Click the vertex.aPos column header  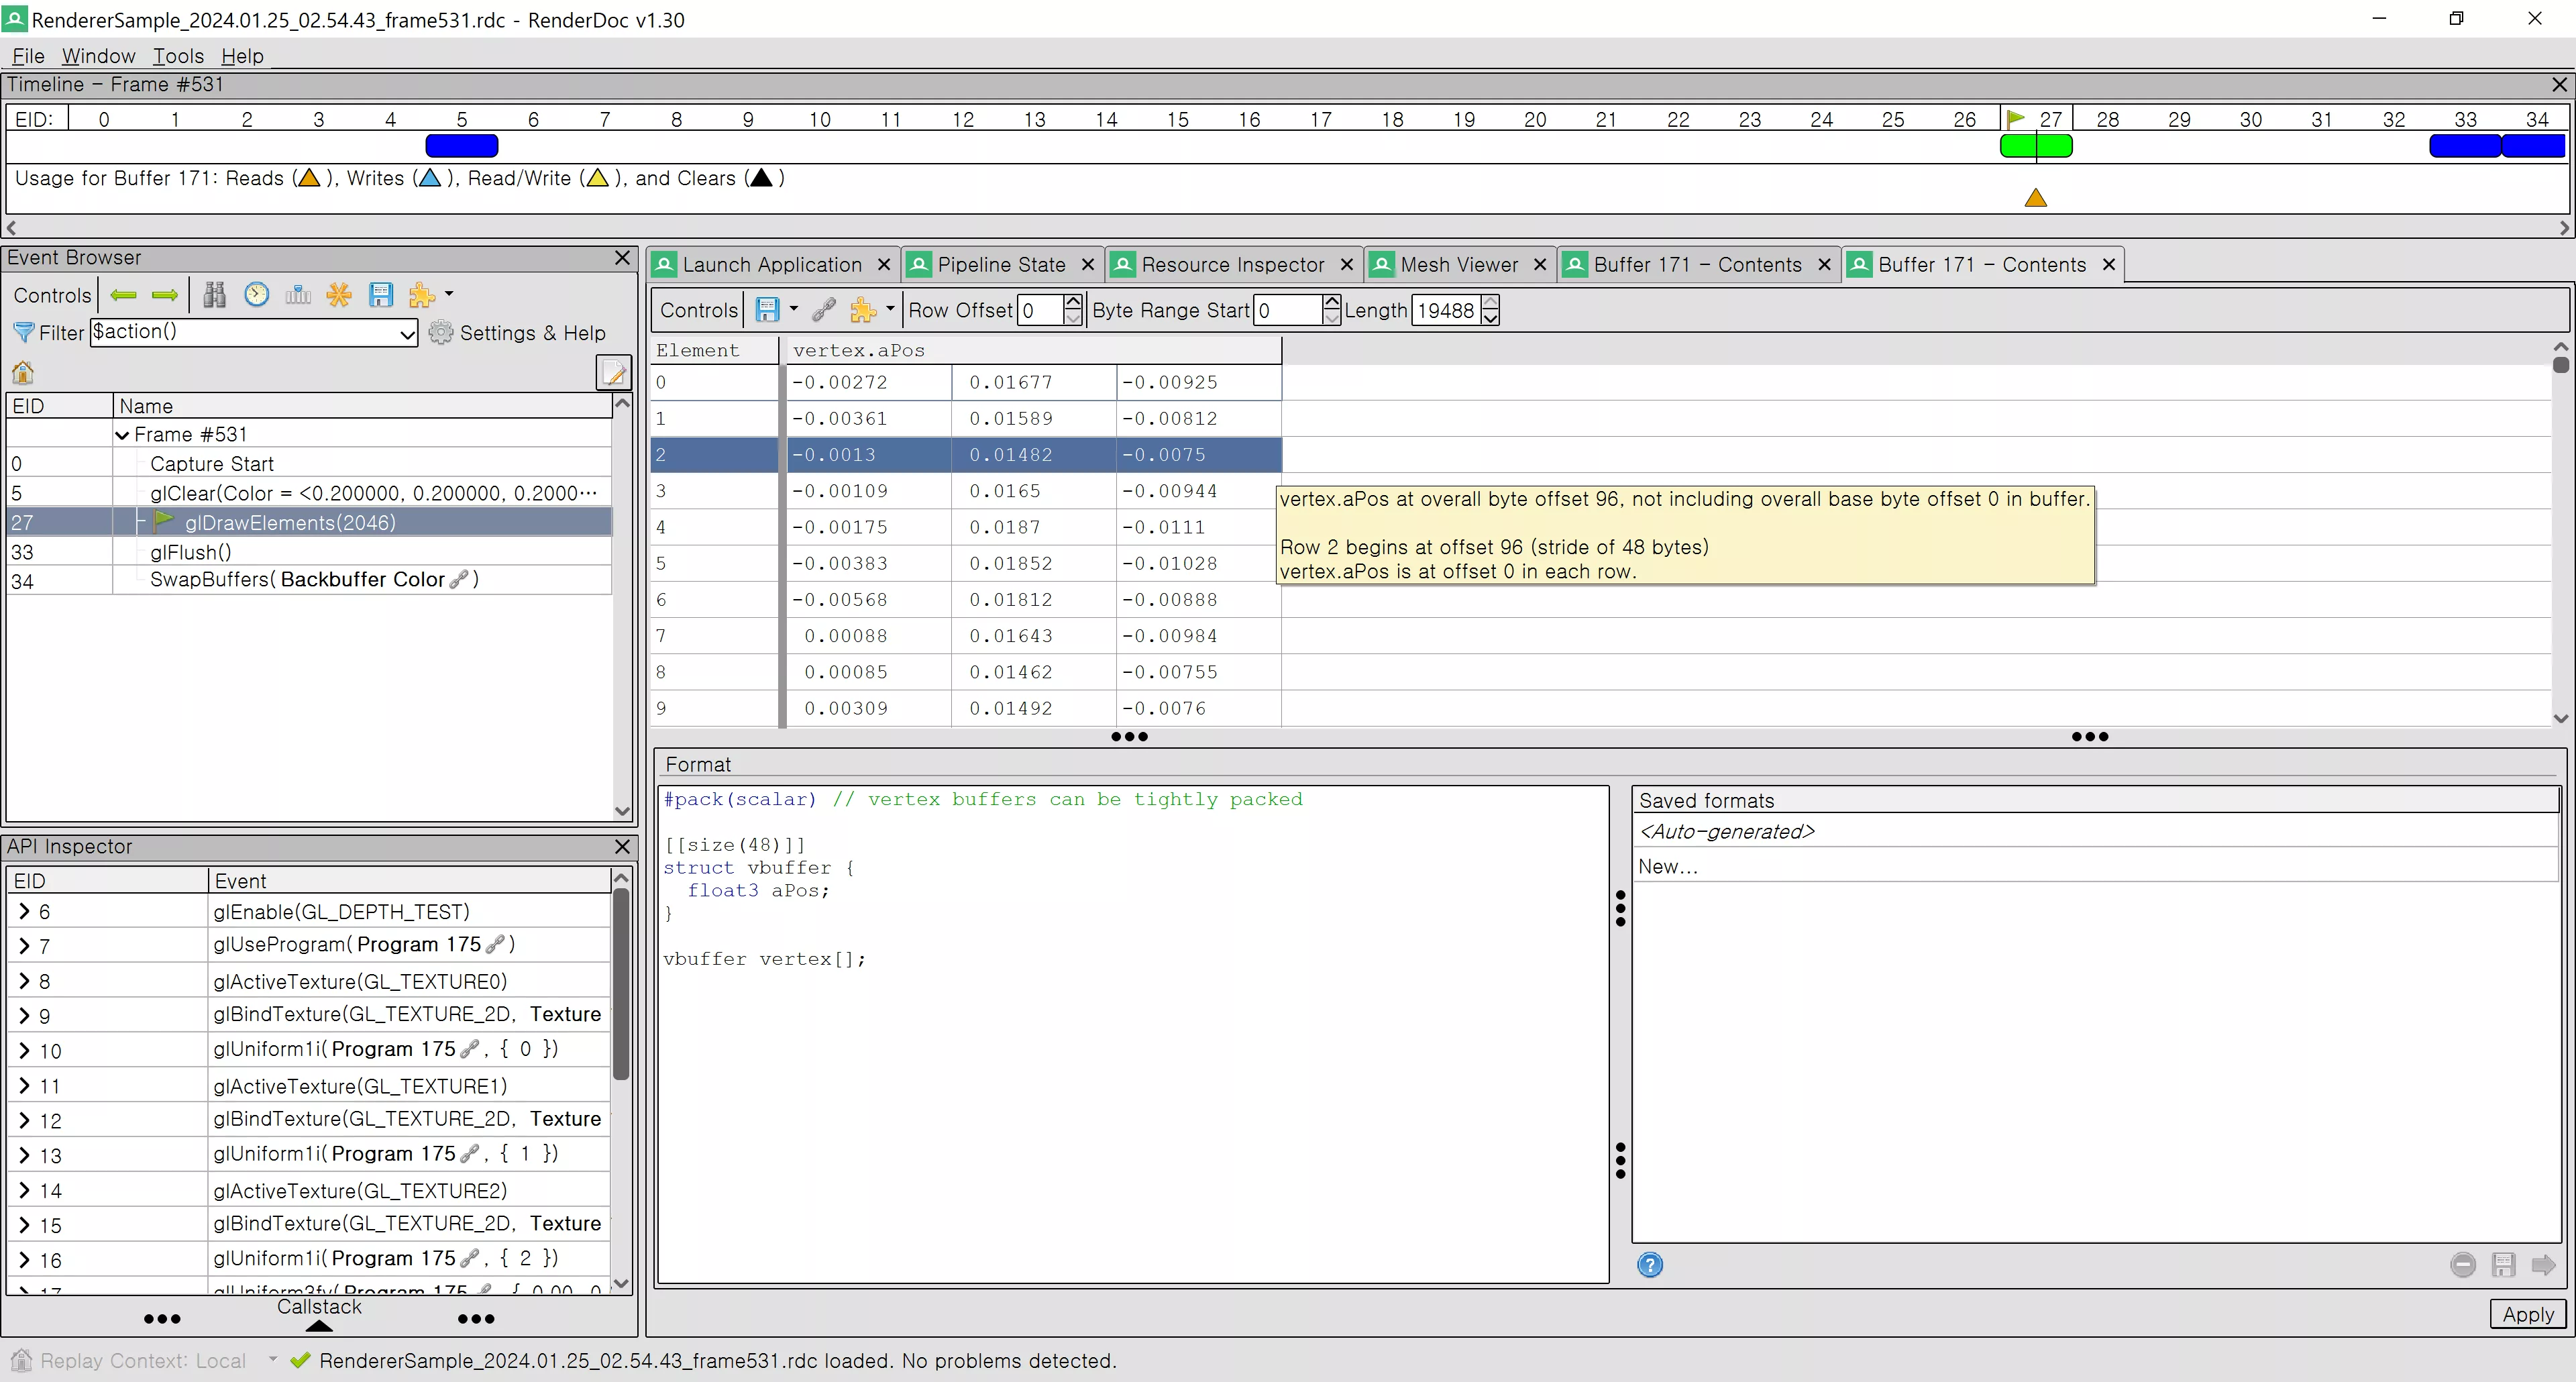[1033, 350]
